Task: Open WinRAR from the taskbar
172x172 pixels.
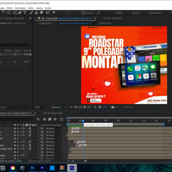Action: (62, 168)
